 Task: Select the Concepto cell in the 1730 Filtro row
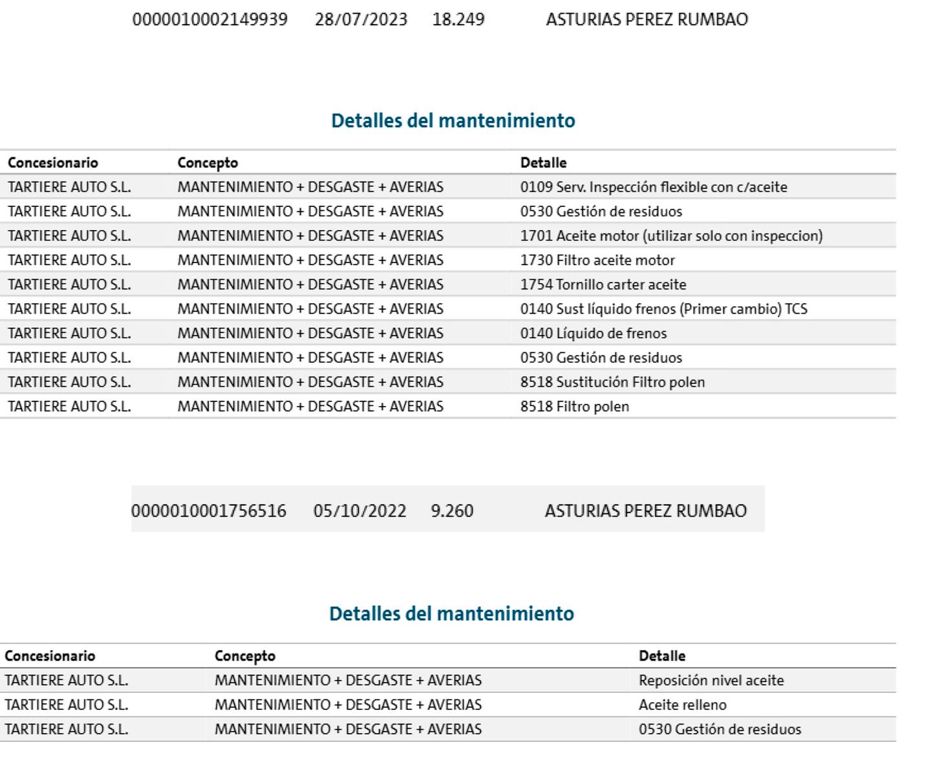click(310, 261)
